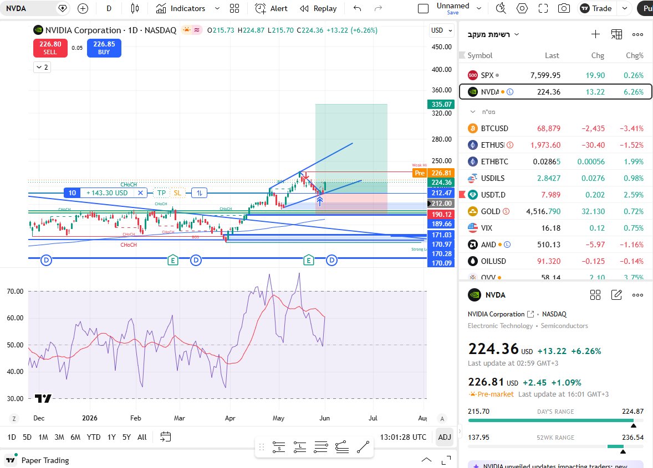Image resolution: width=653 pixels, height=468 pixels.
Task: Open the D interval selector
Action: tap(109, 8)
